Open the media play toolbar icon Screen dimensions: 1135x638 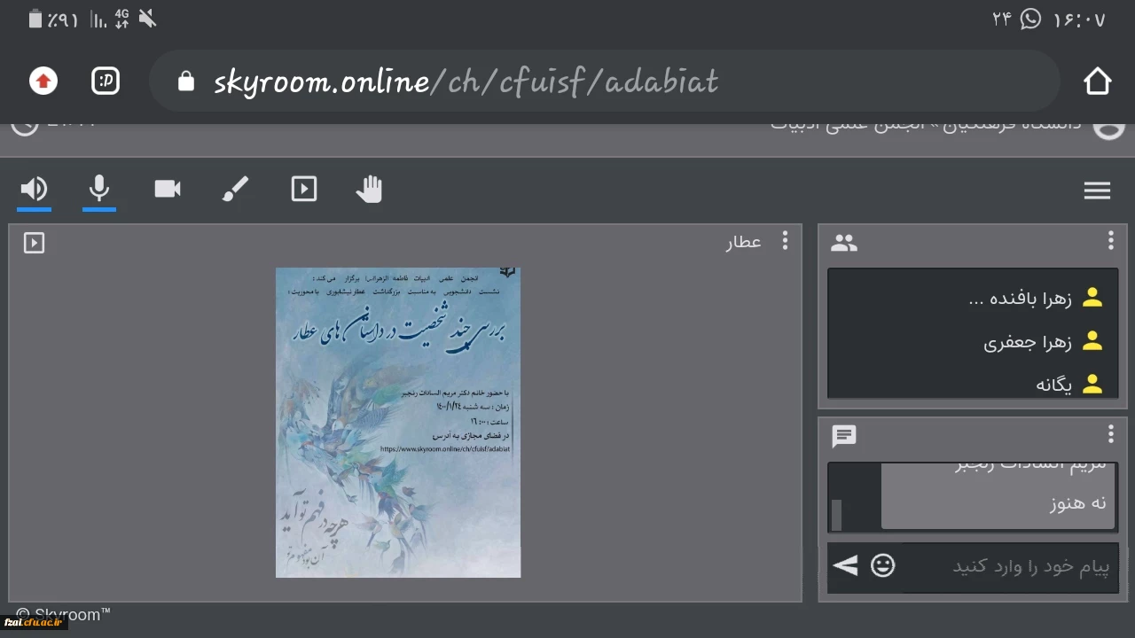pos(303,189)
